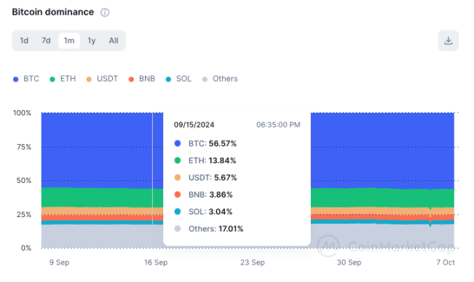Screen dimensions: 474x282
Task: Click the green ETH legend dot
Action: click(52, 79)
